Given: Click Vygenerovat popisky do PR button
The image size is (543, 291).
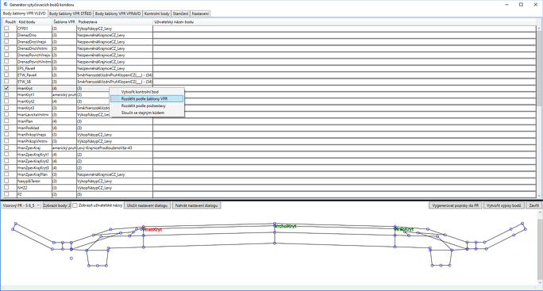Looking at the screenshot, I should pos(456,205).
